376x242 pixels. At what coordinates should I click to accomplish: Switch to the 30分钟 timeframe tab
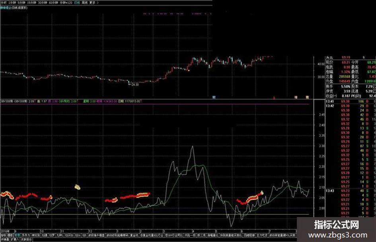[x=43, y=3]
